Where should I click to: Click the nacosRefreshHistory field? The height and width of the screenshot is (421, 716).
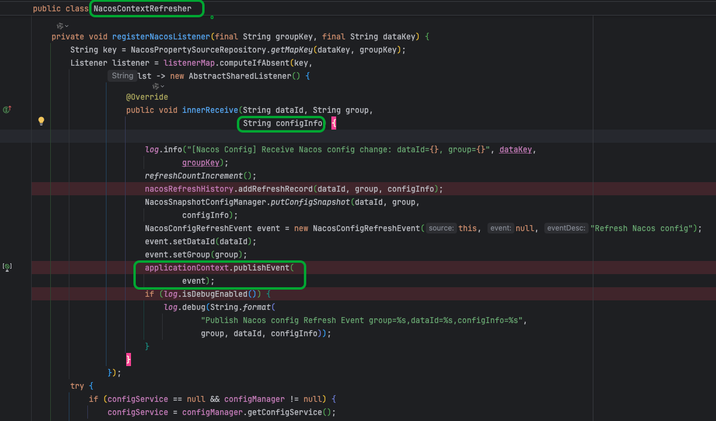189,189
